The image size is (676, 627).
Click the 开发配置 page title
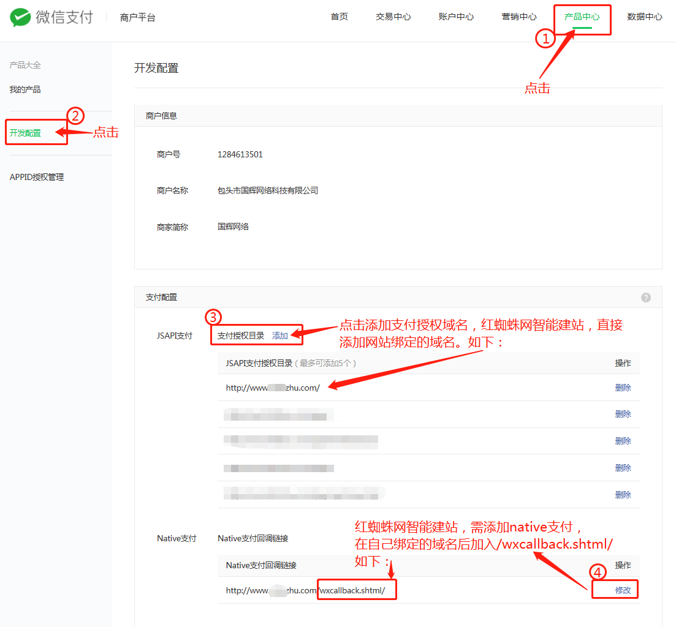pyautogui.click(x=156, y=68)
